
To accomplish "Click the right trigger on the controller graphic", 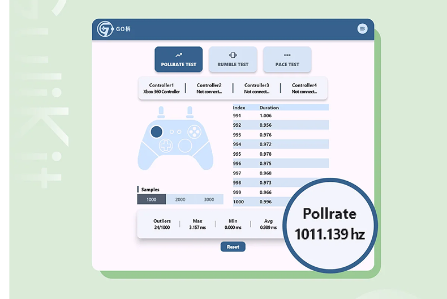I will (188, 110).
